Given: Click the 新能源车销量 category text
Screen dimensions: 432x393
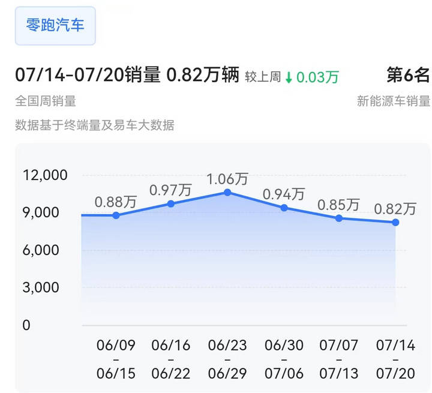Looking at the screenshot, I should 393,101.
